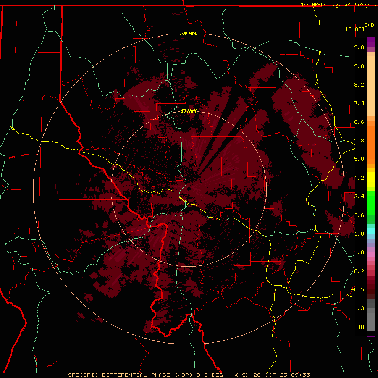Click the -1.3 legend value

(357, 308)
